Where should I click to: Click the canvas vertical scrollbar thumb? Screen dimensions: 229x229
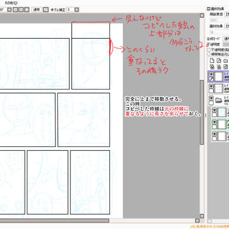202,113
